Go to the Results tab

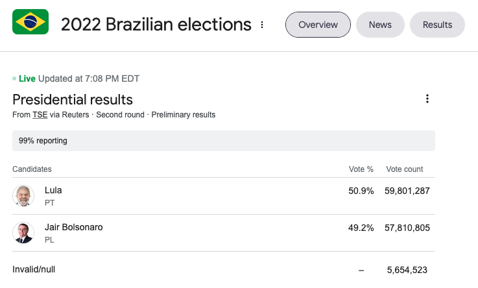click(x=437, y=25)
